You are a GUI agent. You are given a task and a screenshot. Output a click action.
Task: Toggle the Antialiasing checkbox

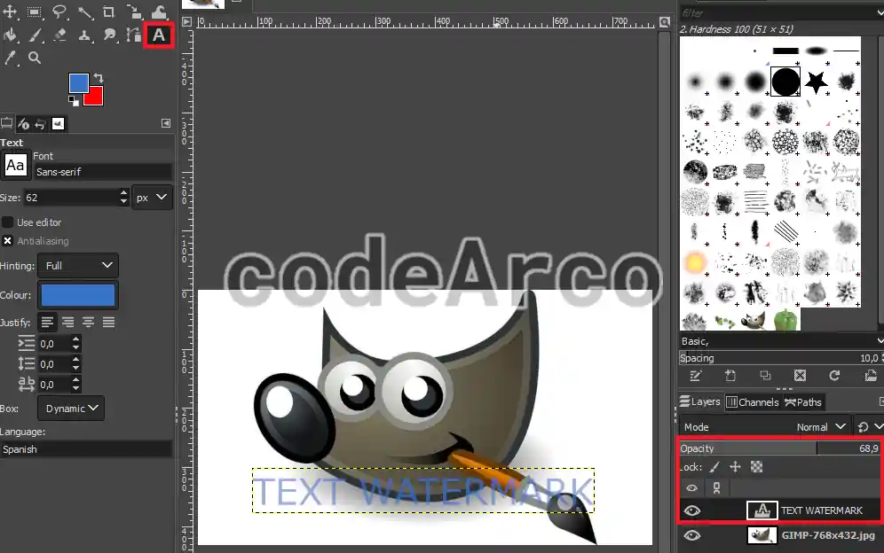pyautogui.click(x=7, y=241)
